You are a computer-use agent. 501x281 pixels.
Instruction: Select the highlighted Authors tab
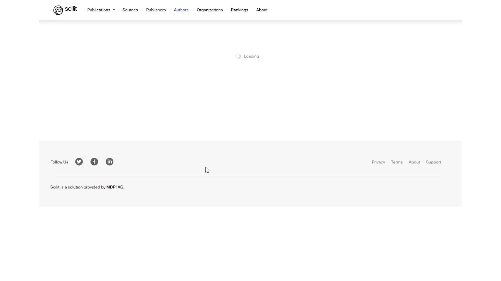[x=181, y=10]
